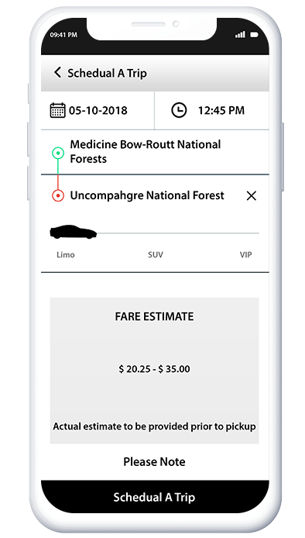Tap the clock time icon

pos(179,111)
